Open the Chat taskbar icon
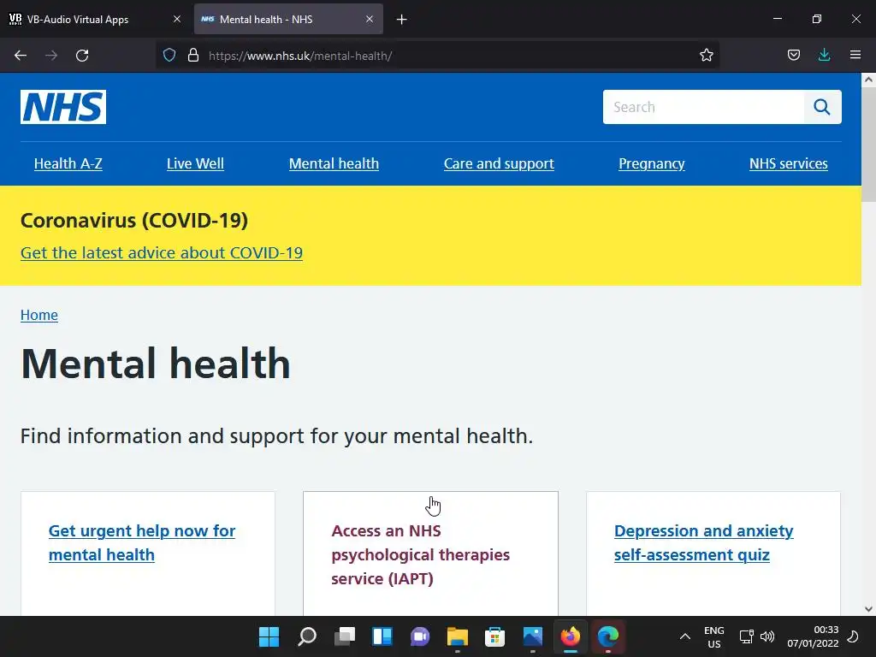 pyautogui.click(x=419, y=636)
